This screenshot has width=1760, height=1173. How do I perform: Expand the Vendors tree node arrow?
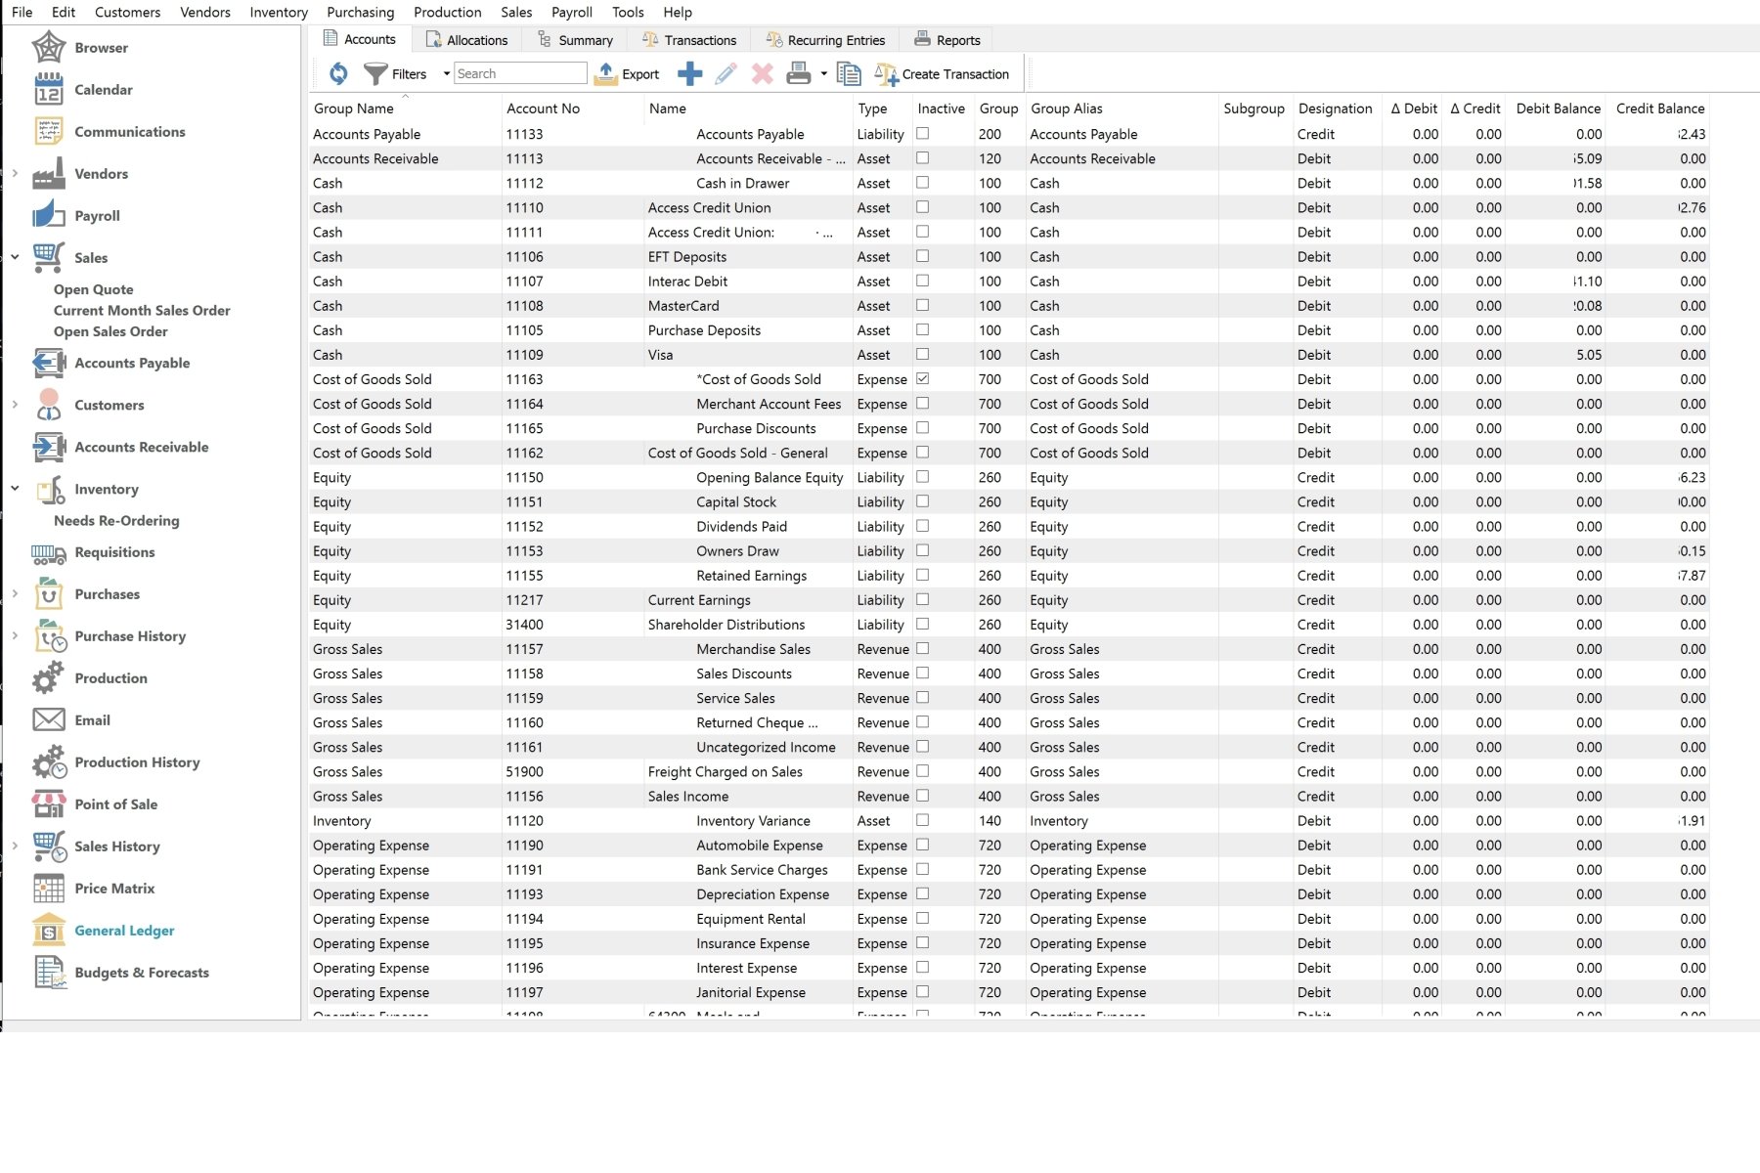point(15,173)
